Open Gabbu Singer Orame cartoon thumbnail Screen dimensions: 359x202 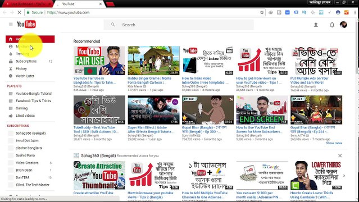click(153, 61)
